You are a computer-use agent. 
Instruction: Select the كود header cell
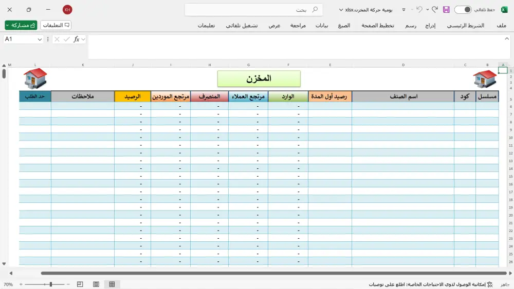pos(465,97)
